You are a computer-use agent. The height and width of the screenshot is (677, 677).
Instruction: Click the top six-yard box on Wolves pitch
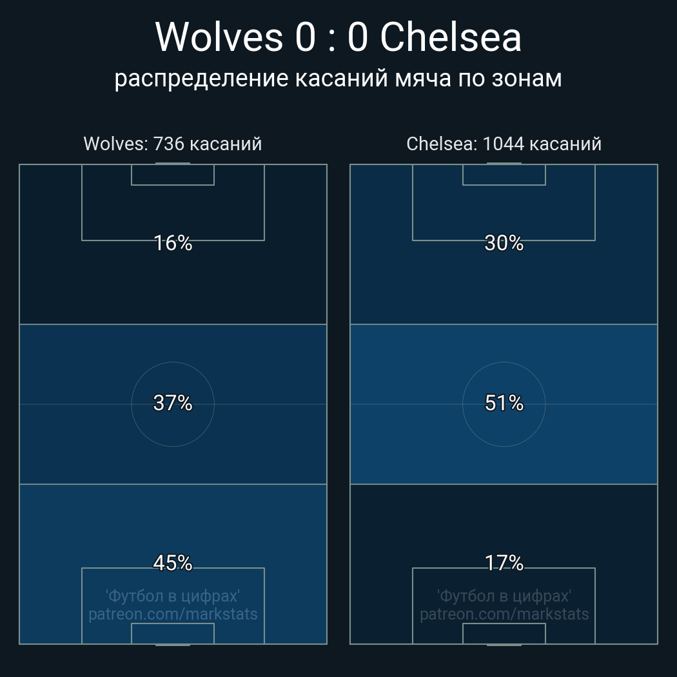(x=173, y=175)
